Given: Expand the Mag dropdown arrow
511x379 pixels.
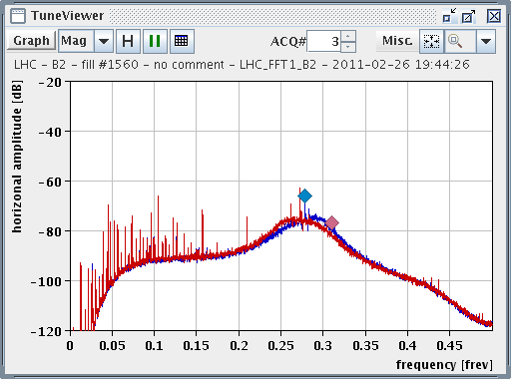Looking at the screenshot, I should point(104,41).
